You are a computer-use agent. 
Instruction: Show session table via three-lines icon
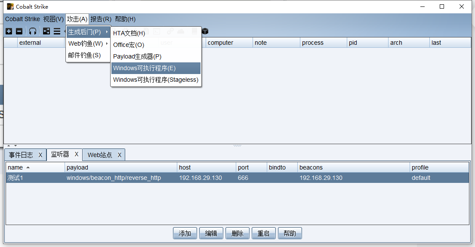(x=57, y=31)
